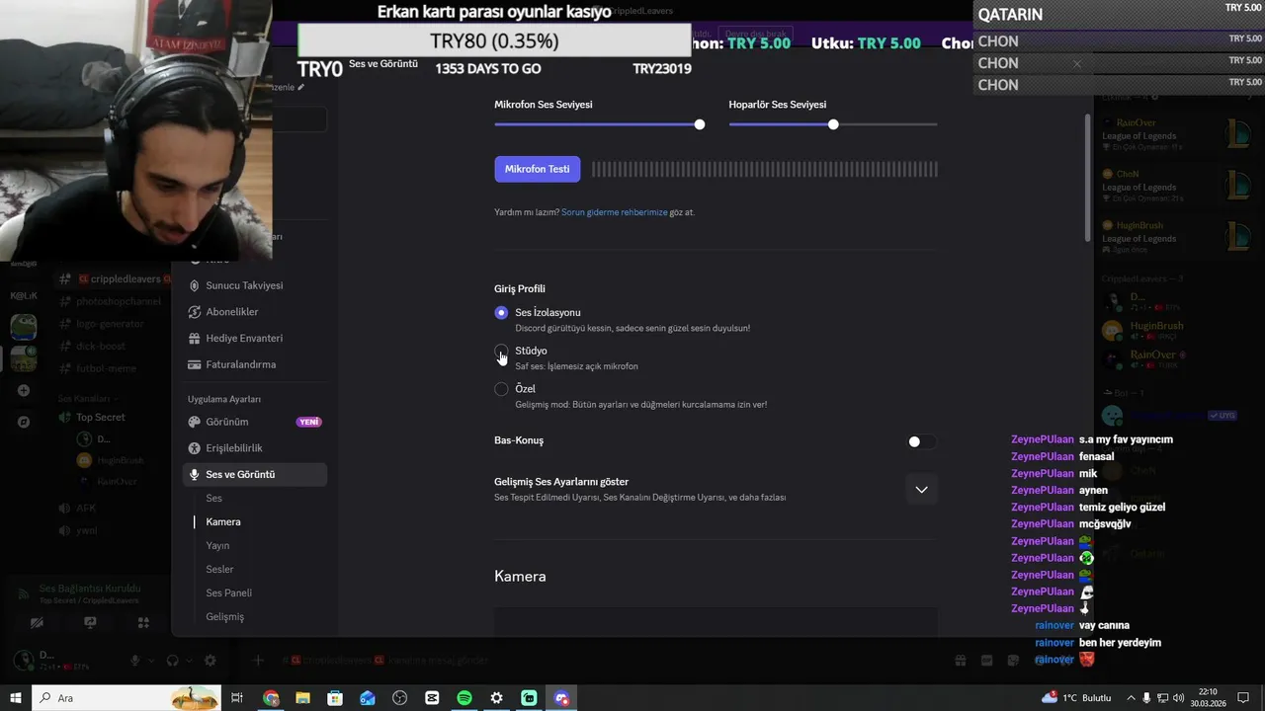This screenshot has height=711, width=1265.
Task: Join the ywnl voice channel
Action: click(87, 530)
